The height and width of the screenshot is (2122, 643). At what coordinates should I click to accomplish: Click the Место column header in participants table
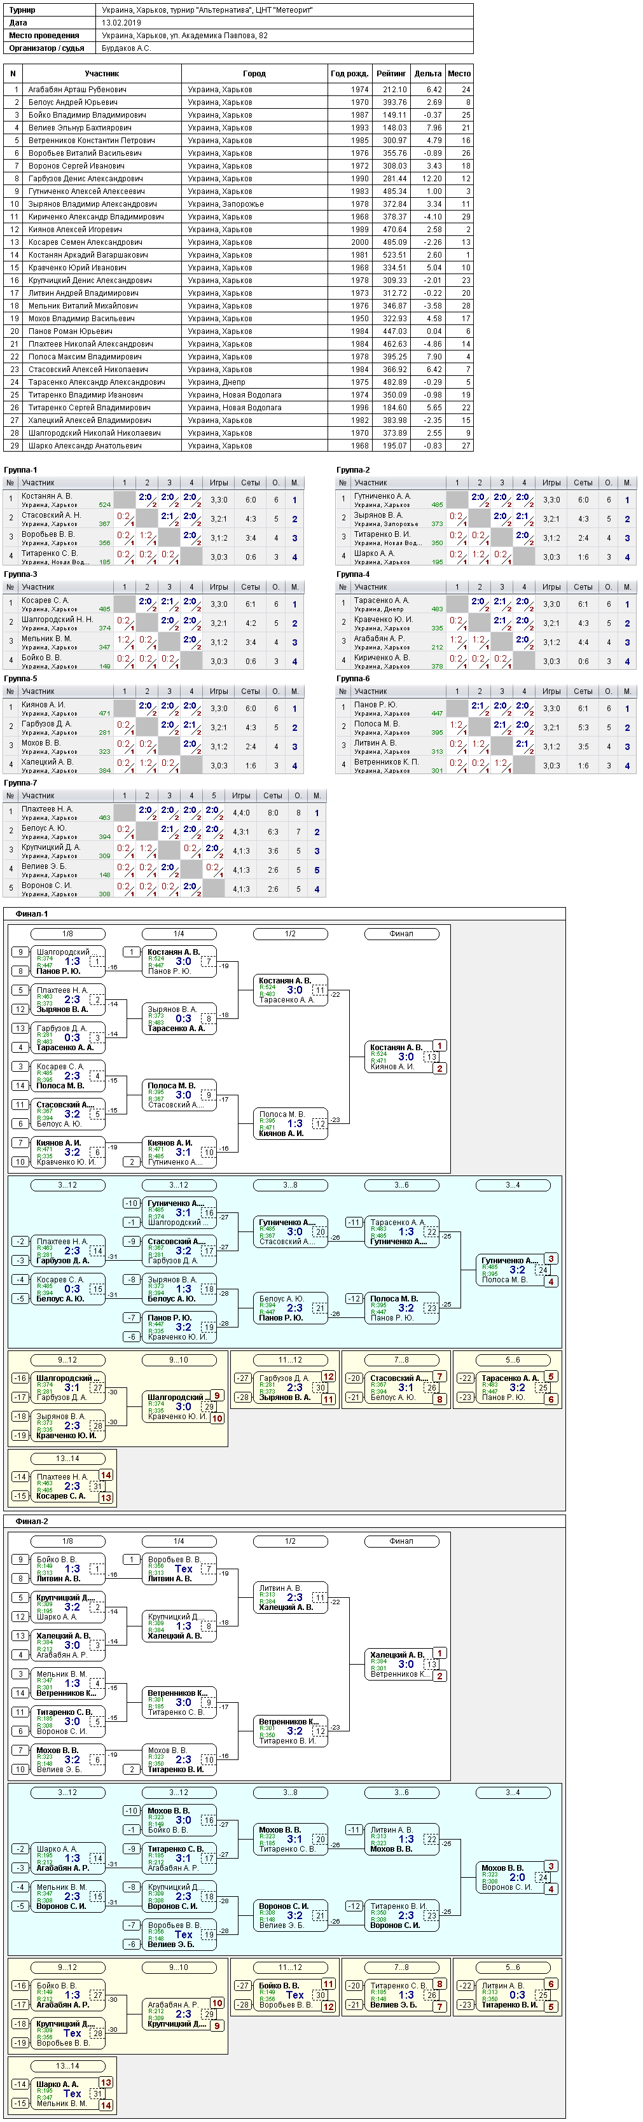pos(459,73)
